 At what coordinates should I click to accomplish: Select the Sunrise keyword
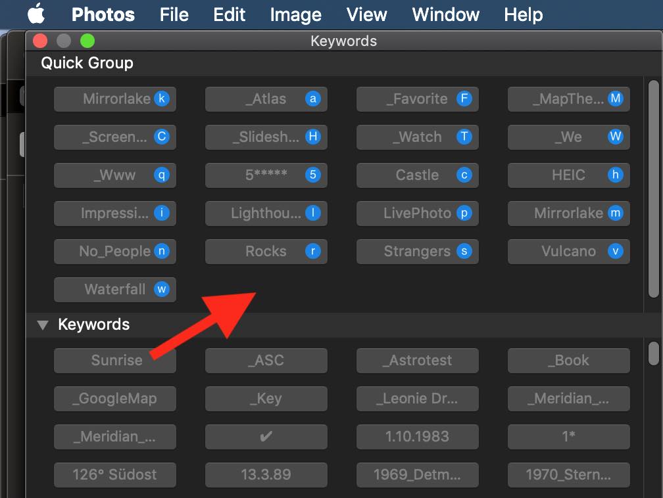coord(115,360)
